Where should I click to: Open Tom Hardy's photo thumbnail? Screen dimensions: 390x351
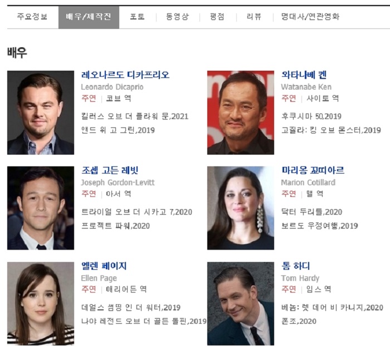(241, 304)
